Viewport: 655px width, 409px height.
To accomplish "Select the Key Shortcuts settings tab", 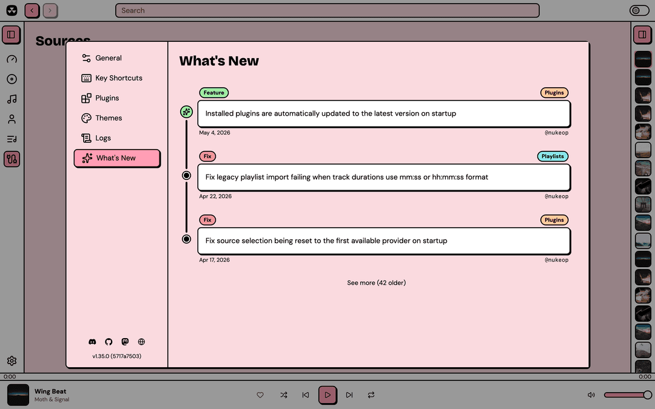I will tap(117, 78).
